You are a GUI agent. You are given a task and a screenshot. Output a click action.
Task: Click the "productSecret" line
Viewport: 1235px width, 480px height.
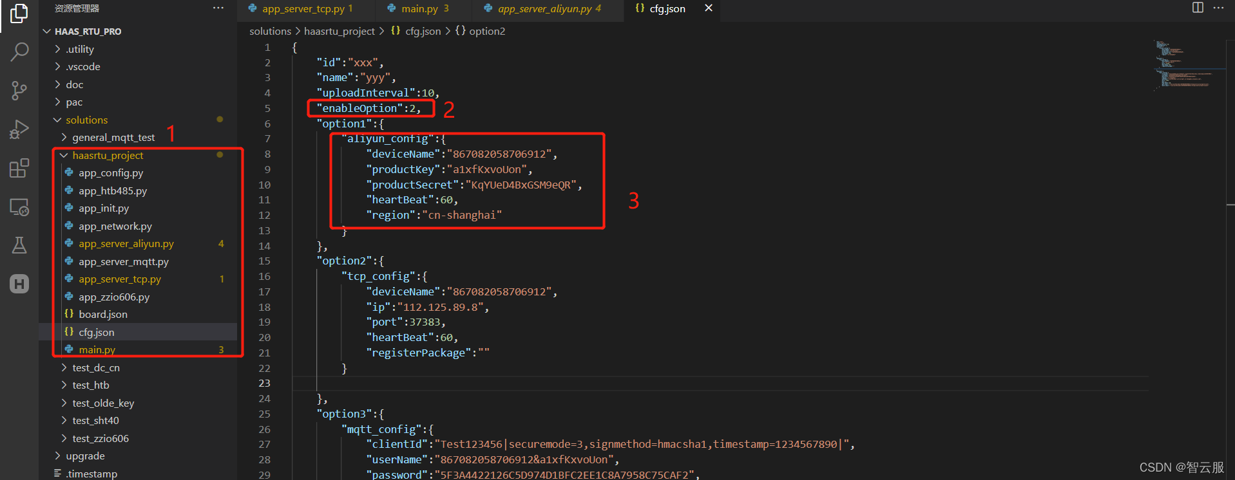[474, 185]
